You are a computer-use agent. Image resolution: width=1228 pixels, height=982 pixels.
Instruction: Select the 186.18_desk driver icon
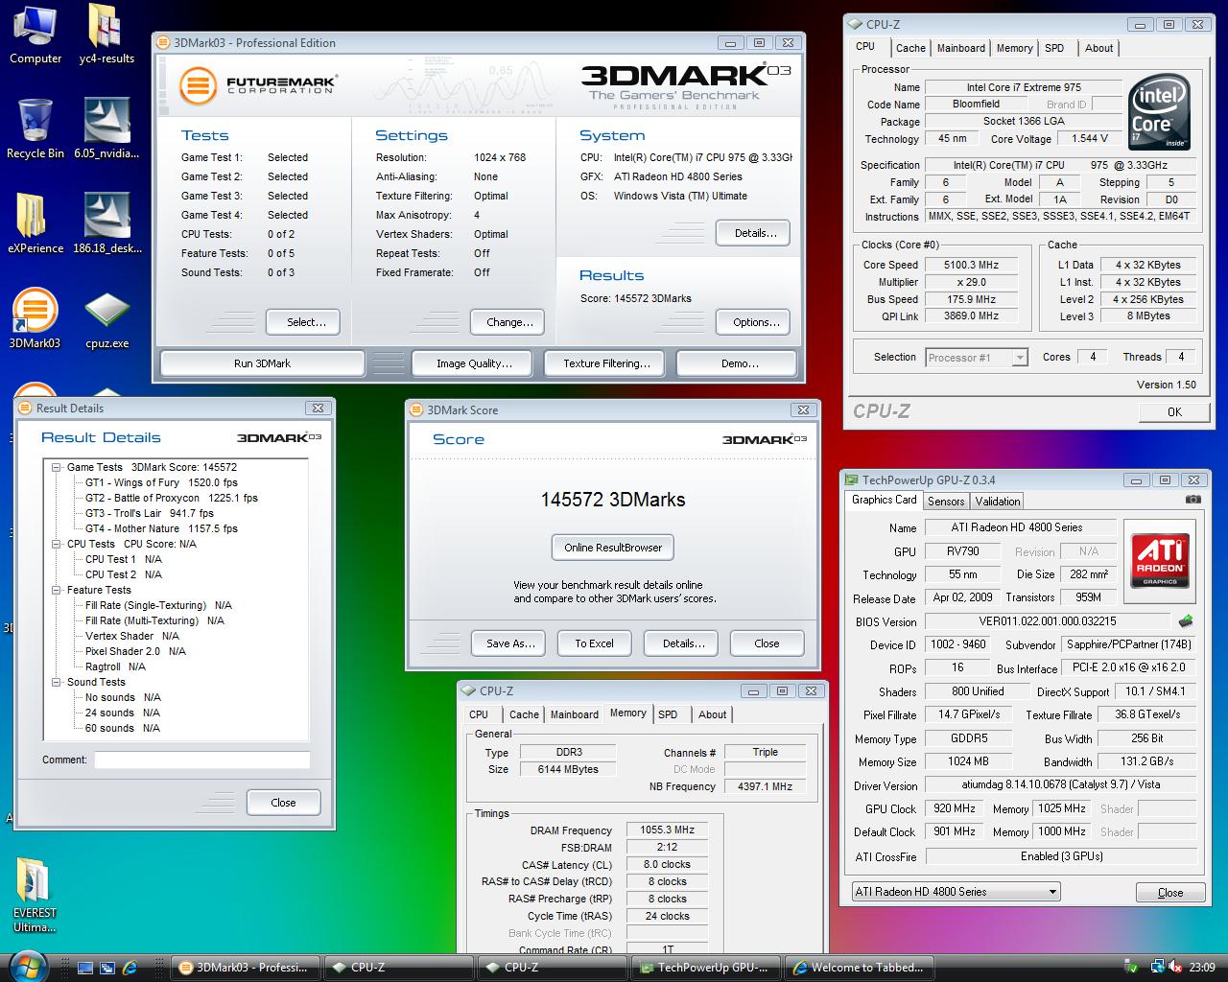click(106, 223)
